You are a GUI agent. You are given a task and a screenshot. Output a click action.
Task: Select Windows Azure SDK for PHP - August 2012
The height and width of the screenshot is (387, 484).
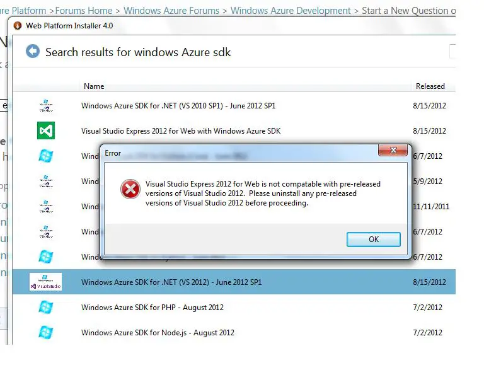coord(152,308)
